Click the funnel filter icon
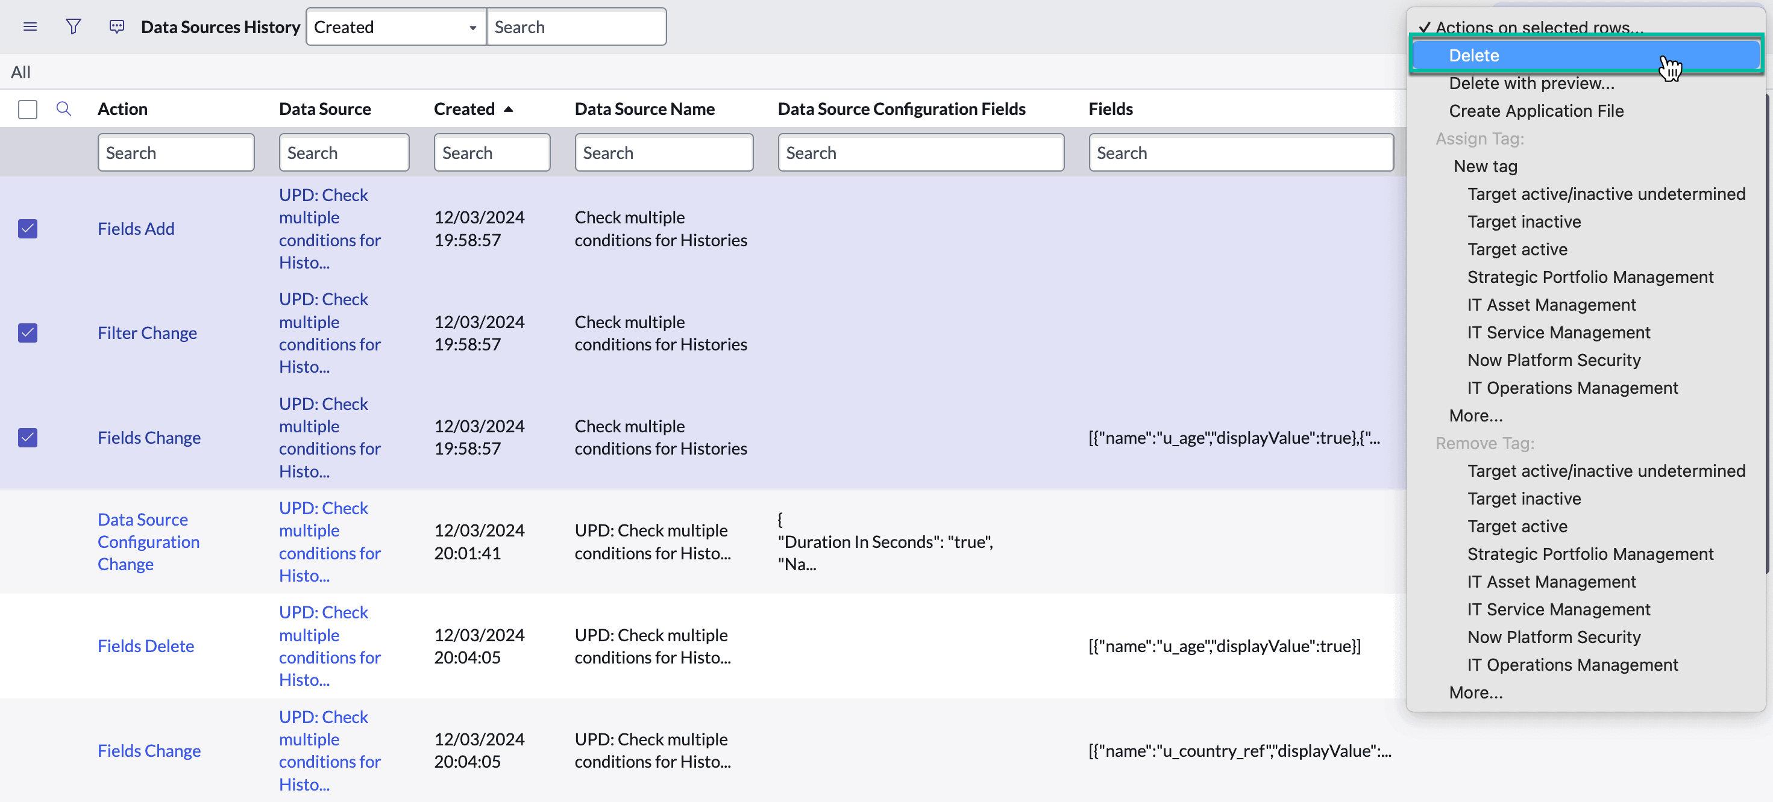The width and height of the screenshot is (1773, 802). pos(73,27)
